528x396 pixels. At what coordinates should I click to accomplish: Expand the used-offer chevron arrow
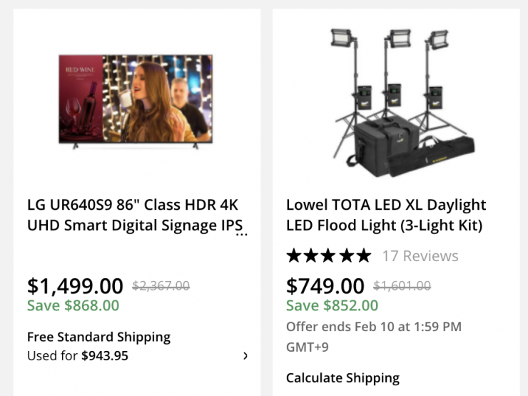pos(245,355)
